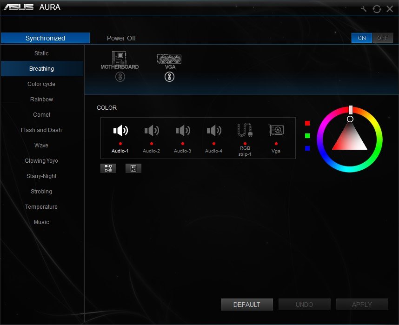Select the Audio-1 speaker icon
The image size is (399, 325).
[x=120, y=131]
